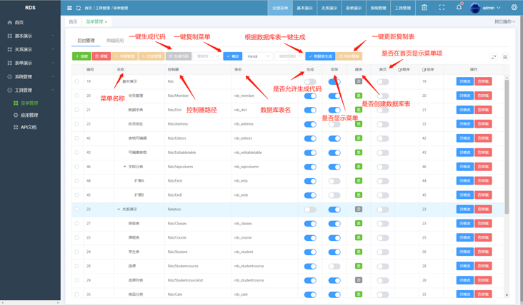Toggle 首页 switch for row 21 数据字典
This screenshot has width=523, height=305.
(383, 110)
